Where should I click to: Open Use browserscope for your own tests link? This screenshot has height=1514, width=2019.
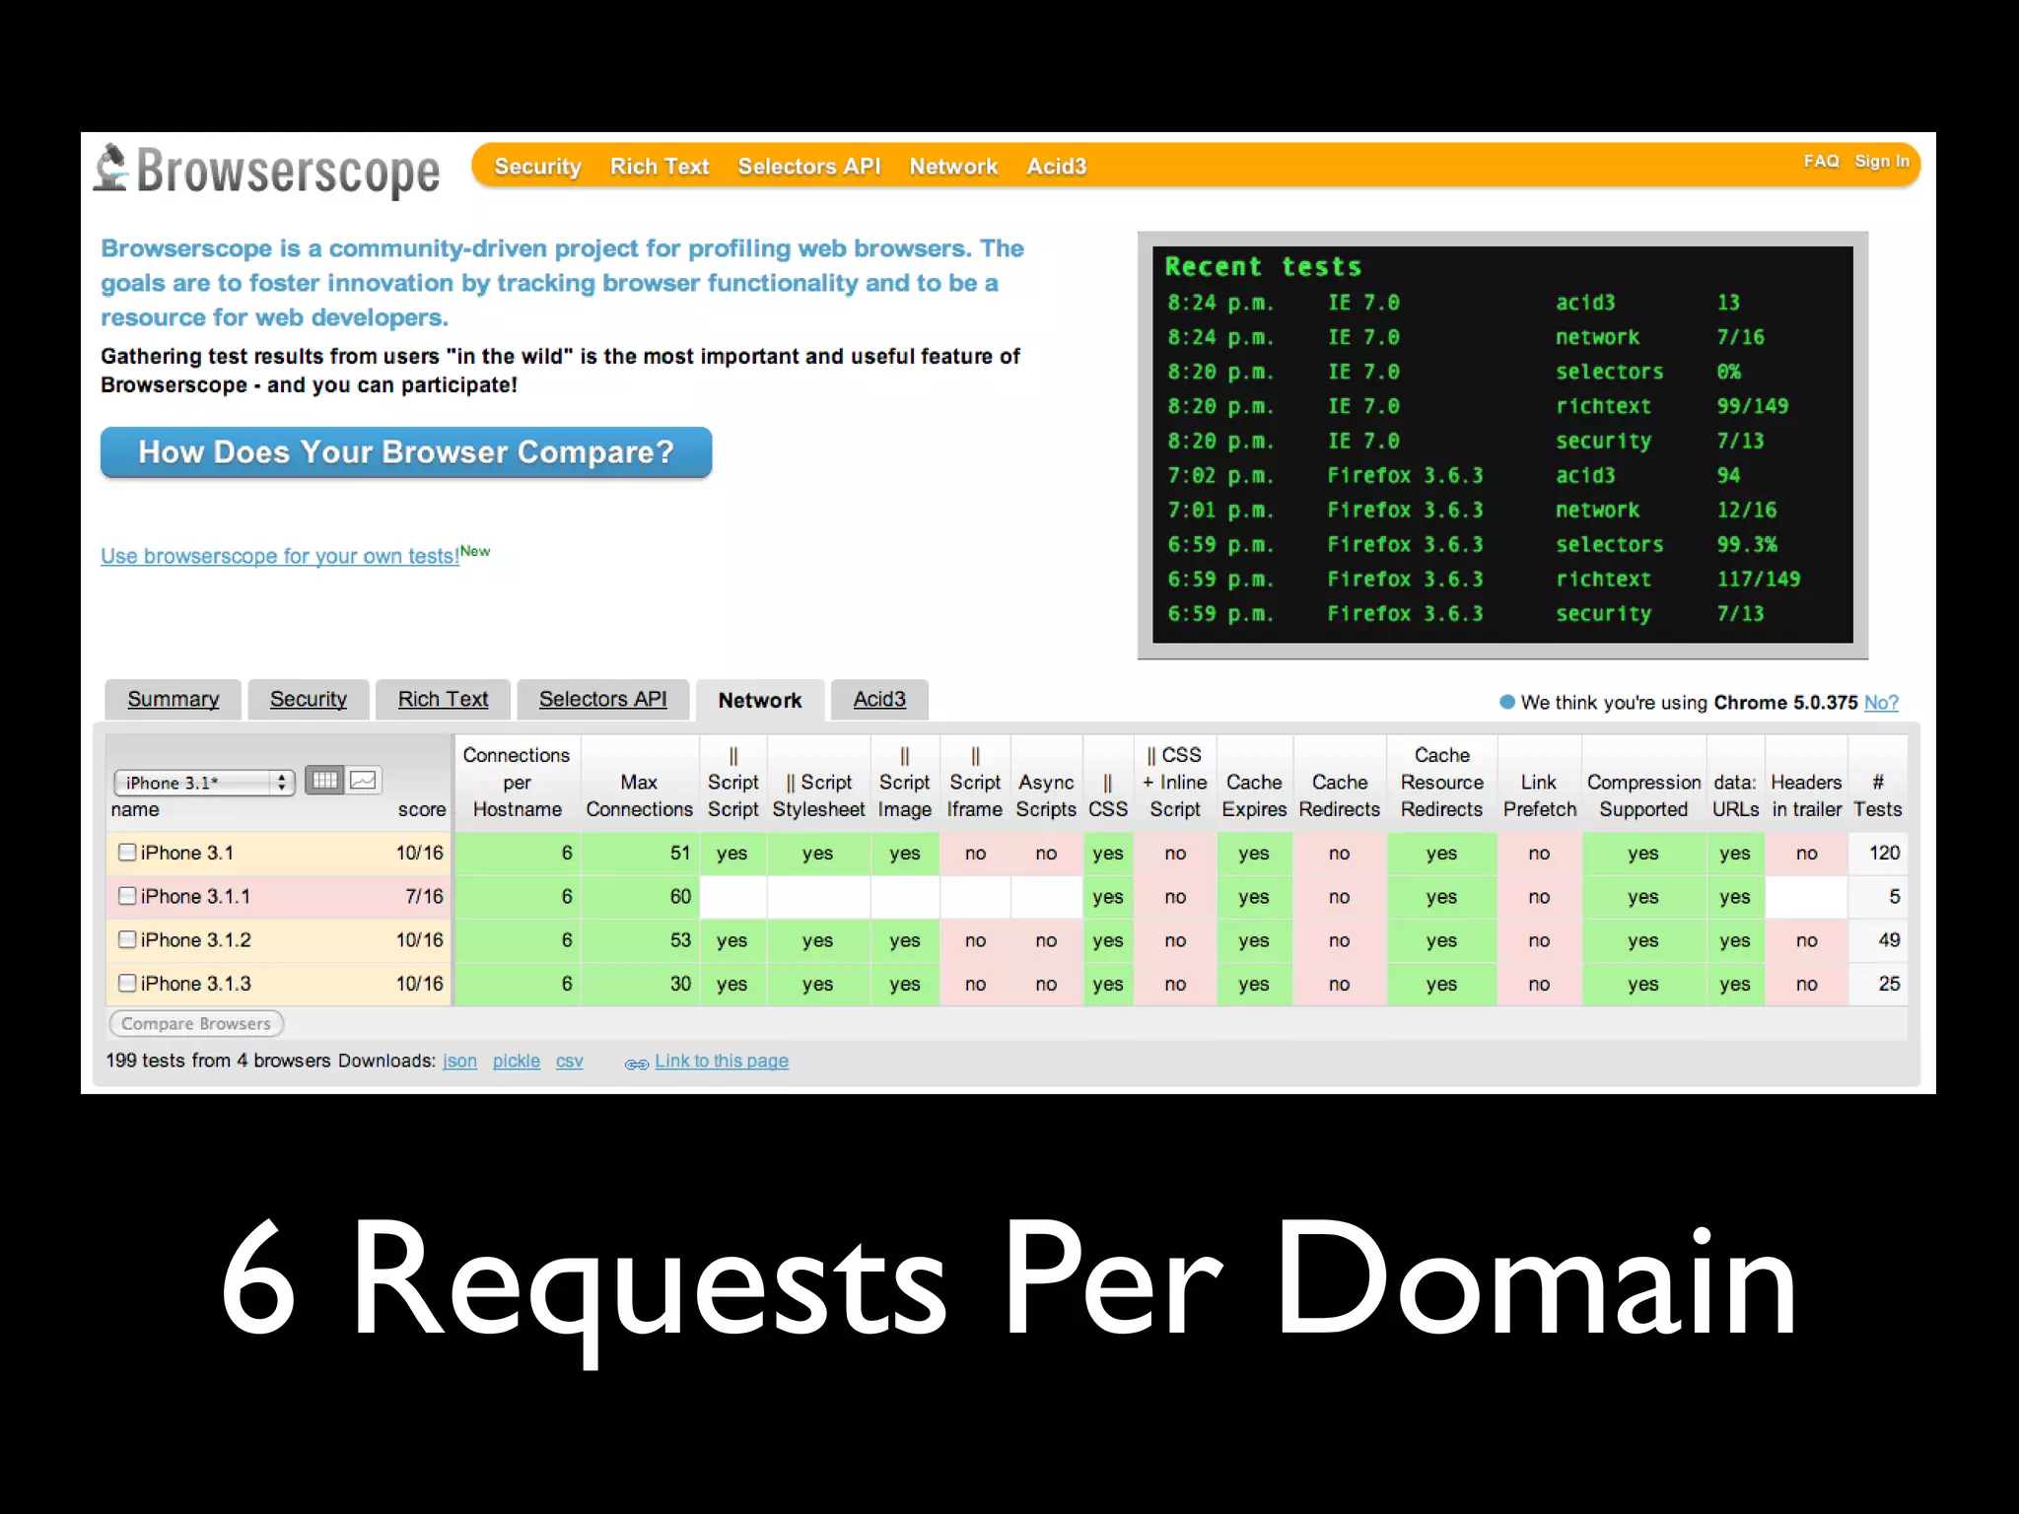280,556
